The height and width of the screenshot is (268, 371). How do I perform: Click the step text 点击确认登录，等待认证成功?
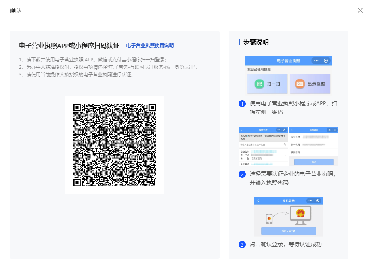pyautogui.click(x=286, y=244)
